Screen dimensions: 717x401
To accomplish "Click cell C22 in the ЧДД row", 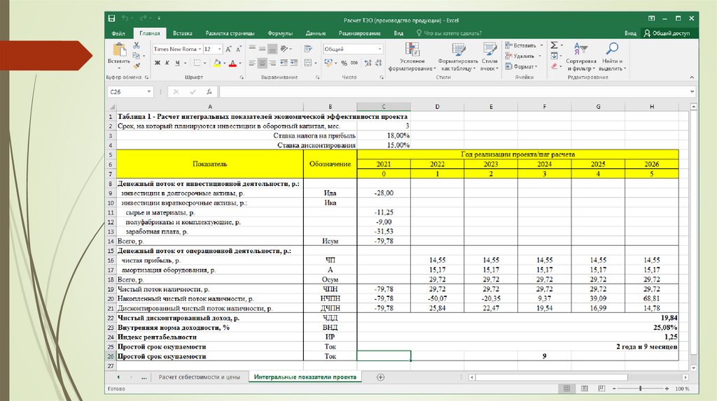I will tap(384, 317).
